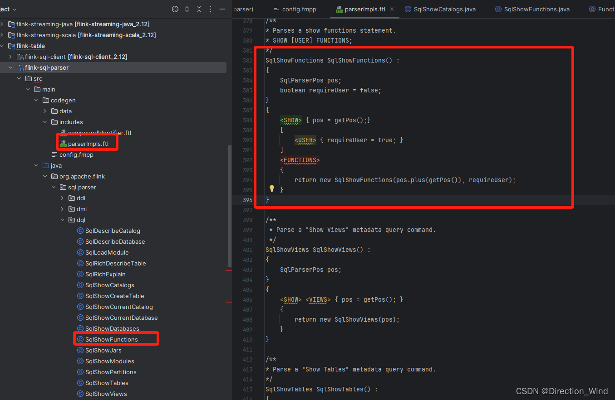
Task: Click the Collapse All icon in Project panel
Action: [x=199, y=9]
